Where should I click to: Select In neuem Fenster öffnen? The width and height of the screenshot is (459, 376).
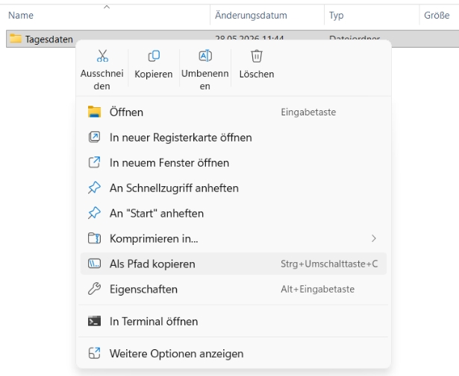[x=234, y=162]
